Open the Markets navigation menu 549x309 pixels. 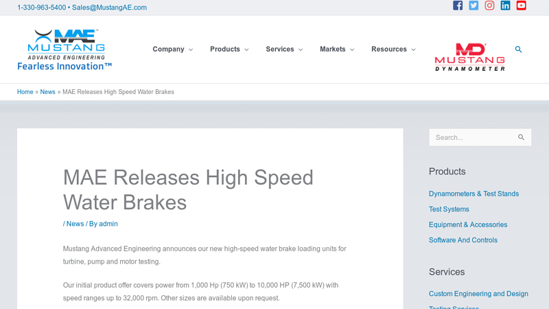click(337, 49)
